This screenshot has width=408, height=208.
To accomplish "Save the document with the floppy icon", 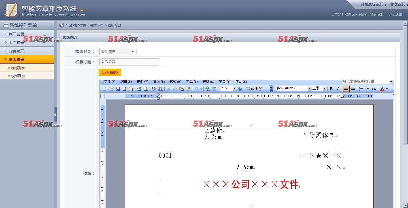I will click(x=118, y=89).
